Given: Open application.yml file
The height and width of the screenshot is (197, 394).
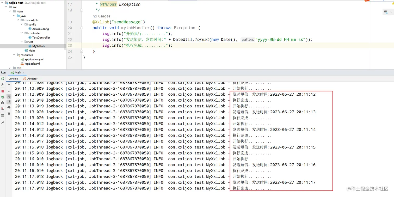Looking at the screenshot, I should click(32, 59).
